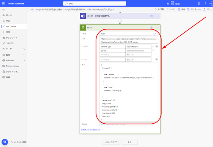Click the クエリ key input field
The height and width of the screenshot is (147, 213).
112,60
